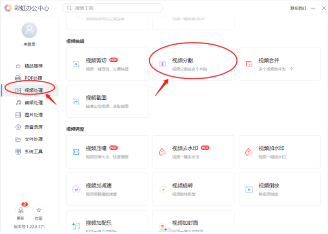Click the 视频去水印 droplet icon

[162, 152]
